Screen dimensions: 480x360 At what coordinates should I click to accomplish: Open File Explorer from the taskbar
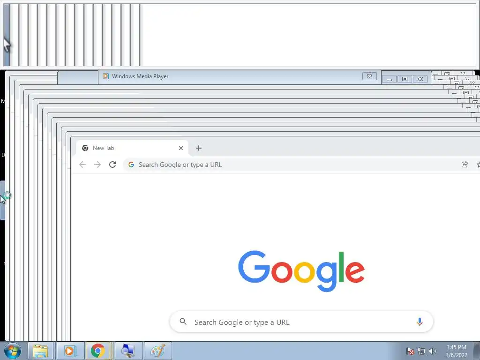pyautogui.click(x=40, y=351)
